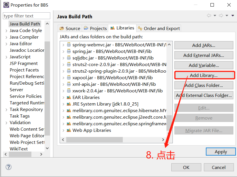Open the Order and Export tab
The width and height of the screenshot is (237, 177).
point(159,28)
